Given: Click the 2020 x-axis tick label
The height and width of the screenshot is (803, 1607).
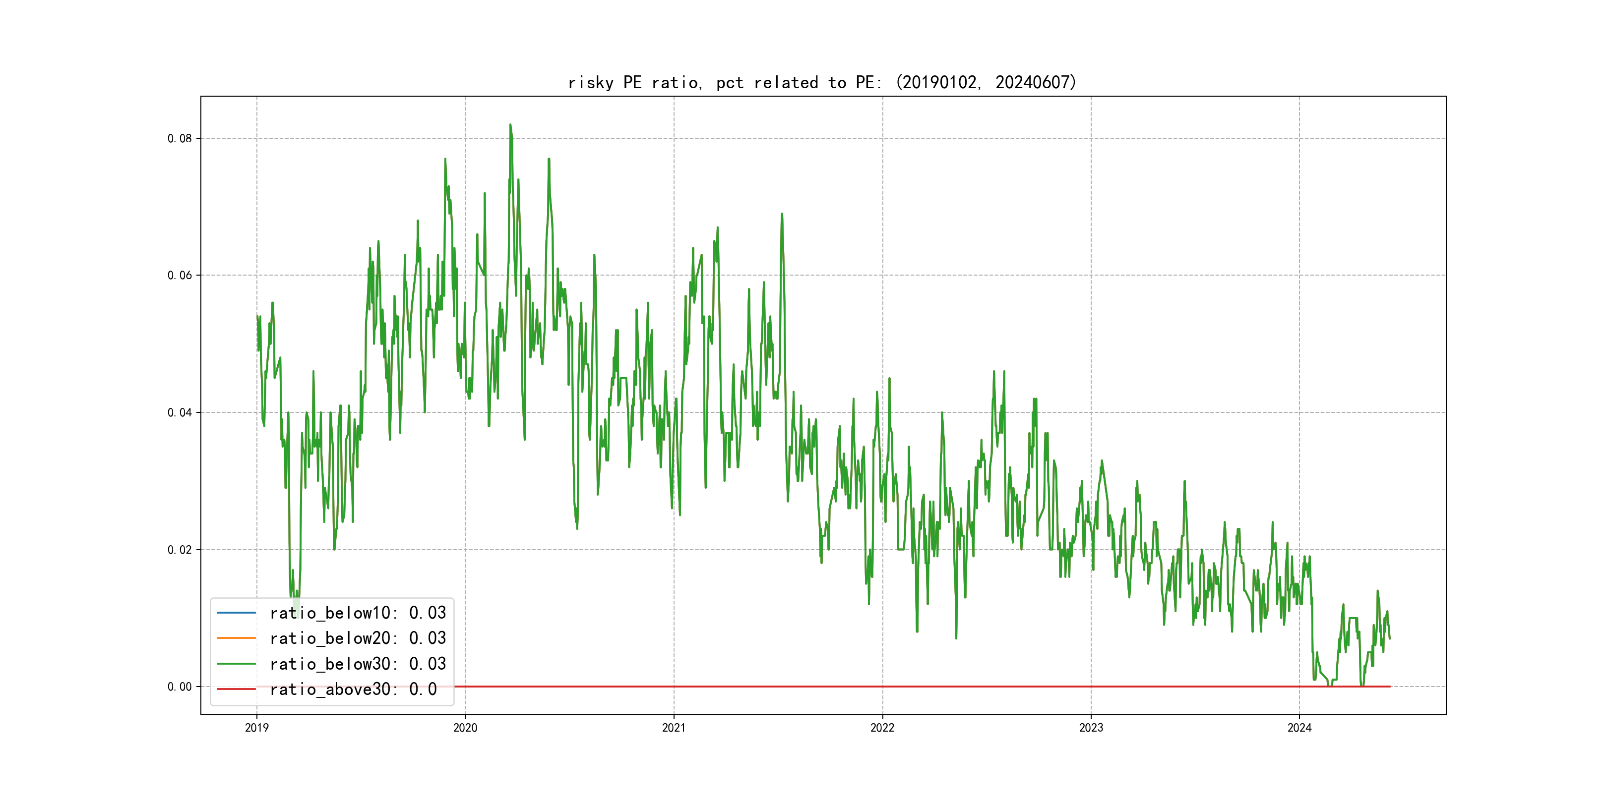Looking at the screenshot, I should pyautogui.click(x=465, y=728).
